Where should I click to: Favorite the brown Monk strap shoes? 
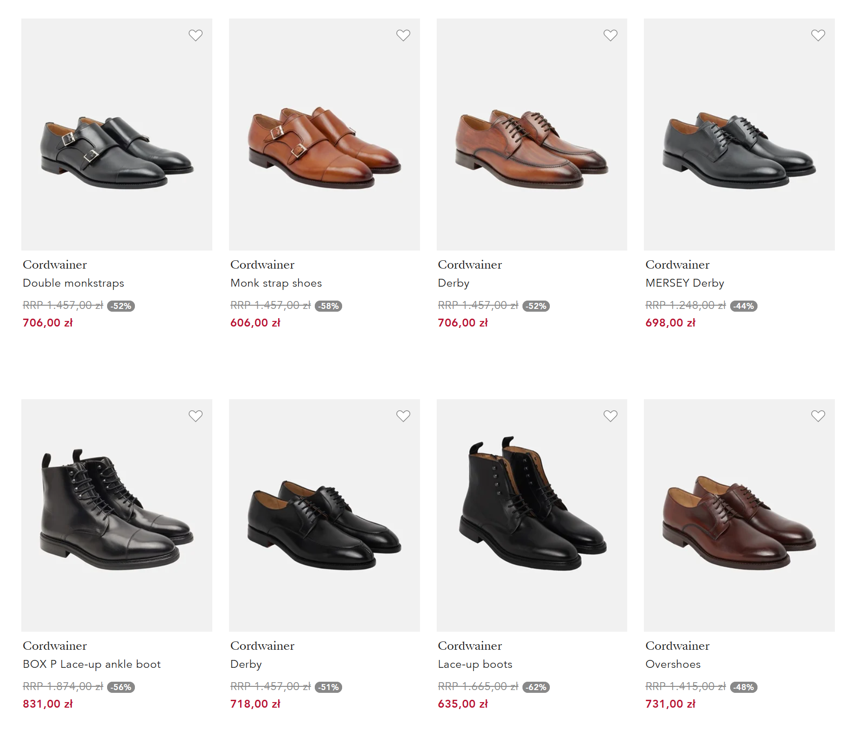pyautogui.click(x=403, y=35)
